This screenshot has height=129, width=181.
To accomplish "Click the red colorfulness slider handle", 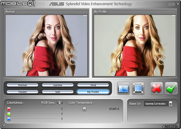I will pos(9,109).
